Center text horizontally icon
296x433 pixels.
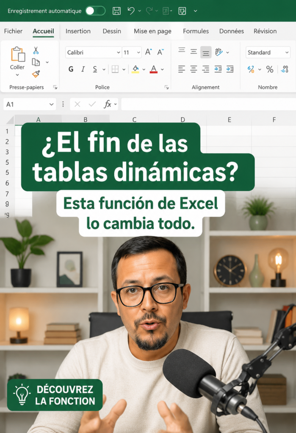pyautogui.click(x=194, y=69)
